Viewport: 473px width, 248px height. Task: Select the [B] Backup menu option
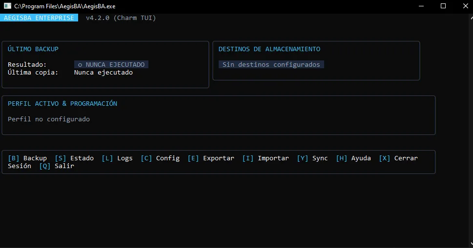[27, 158]
